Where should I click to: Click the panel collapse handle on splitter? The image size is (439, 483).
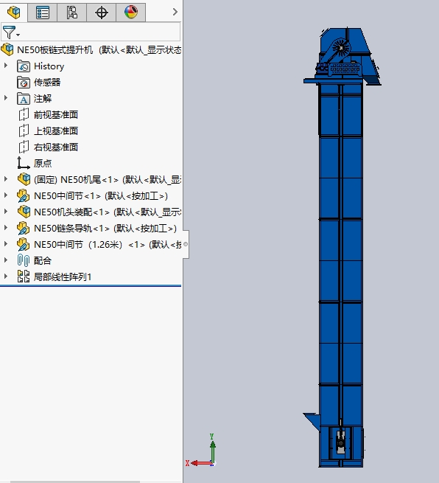coord(186,244)
